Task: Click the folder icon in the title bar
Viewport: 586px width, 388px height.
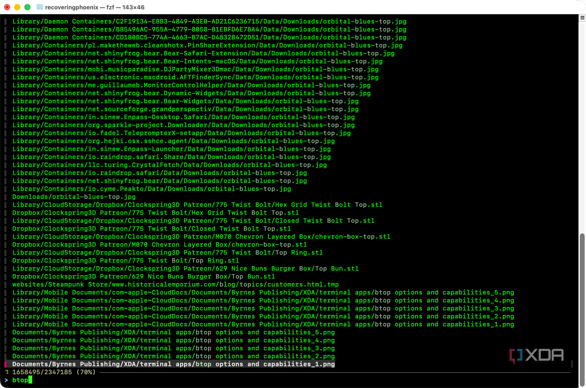Action: click(x=40, y=7)
